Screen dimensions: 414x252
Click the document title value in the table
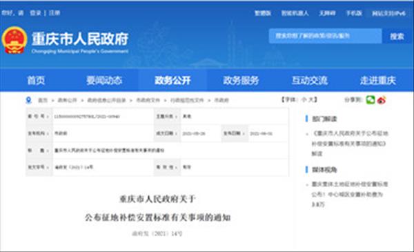(x=109, y=151)
